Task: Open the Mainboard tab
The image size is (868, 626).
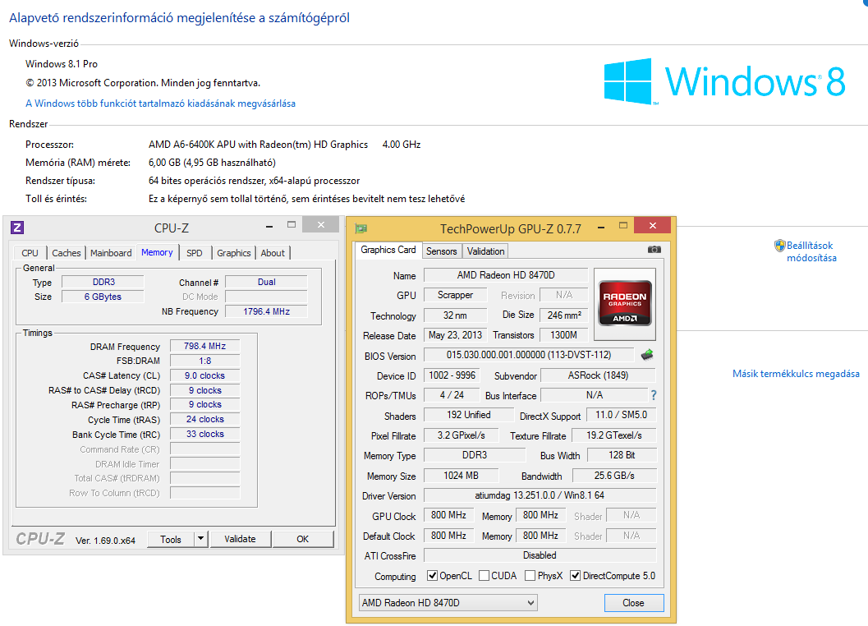Action: coord(111,253)
